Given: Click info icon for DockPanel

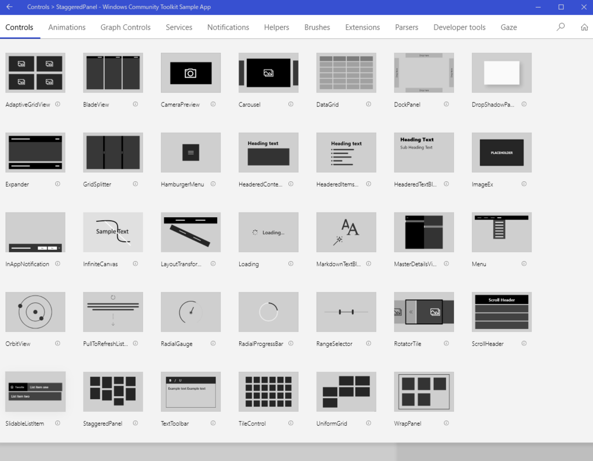Looking at the screenshot, I should point(446,104).
